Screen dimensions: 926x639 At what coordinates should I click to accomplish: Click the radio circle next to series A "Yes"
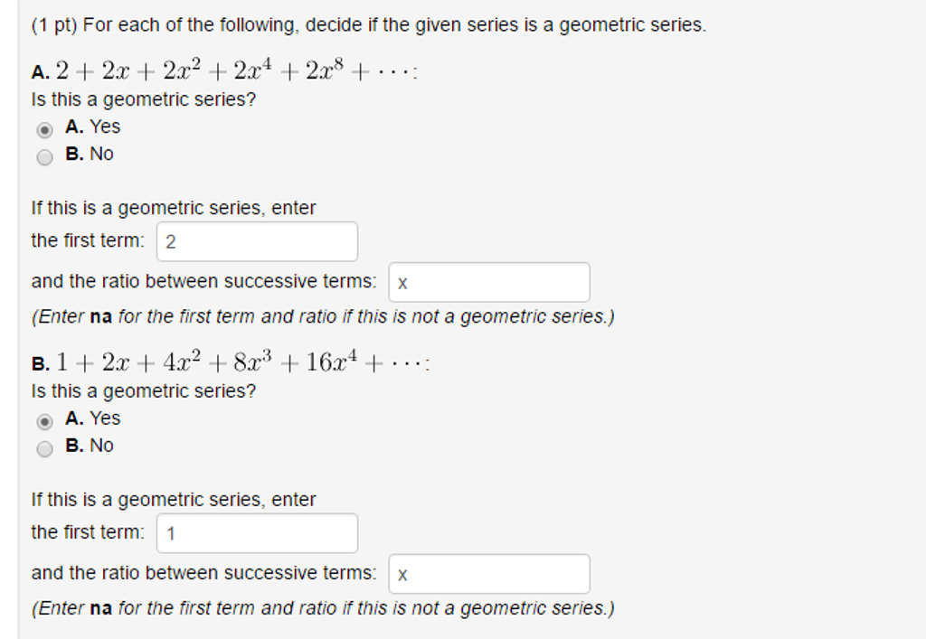point(45,128)
